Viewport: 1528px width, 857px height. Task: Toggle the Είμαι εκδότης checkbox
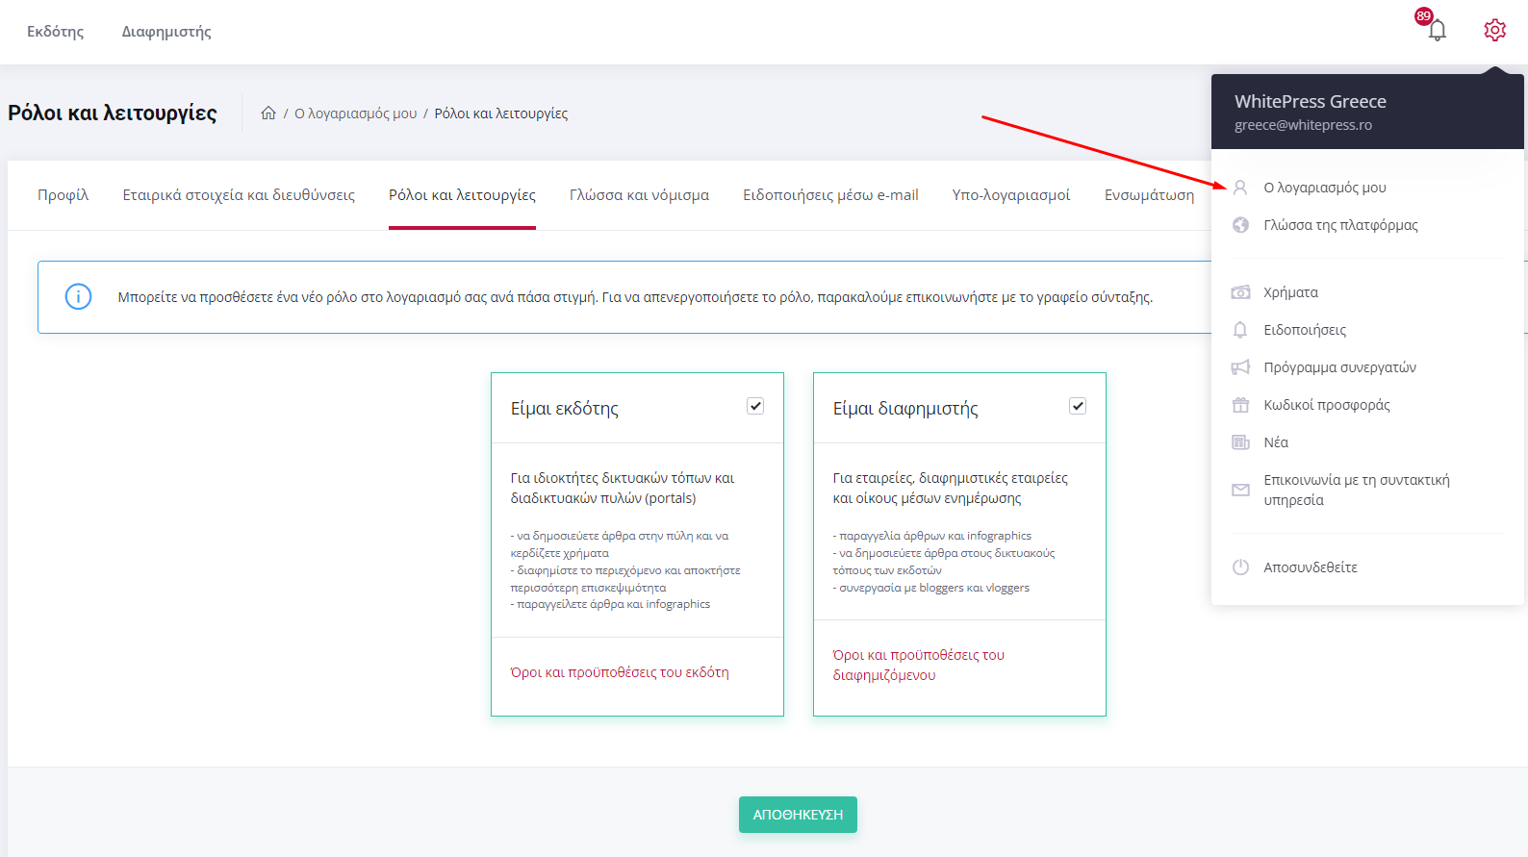coord(755,406)
